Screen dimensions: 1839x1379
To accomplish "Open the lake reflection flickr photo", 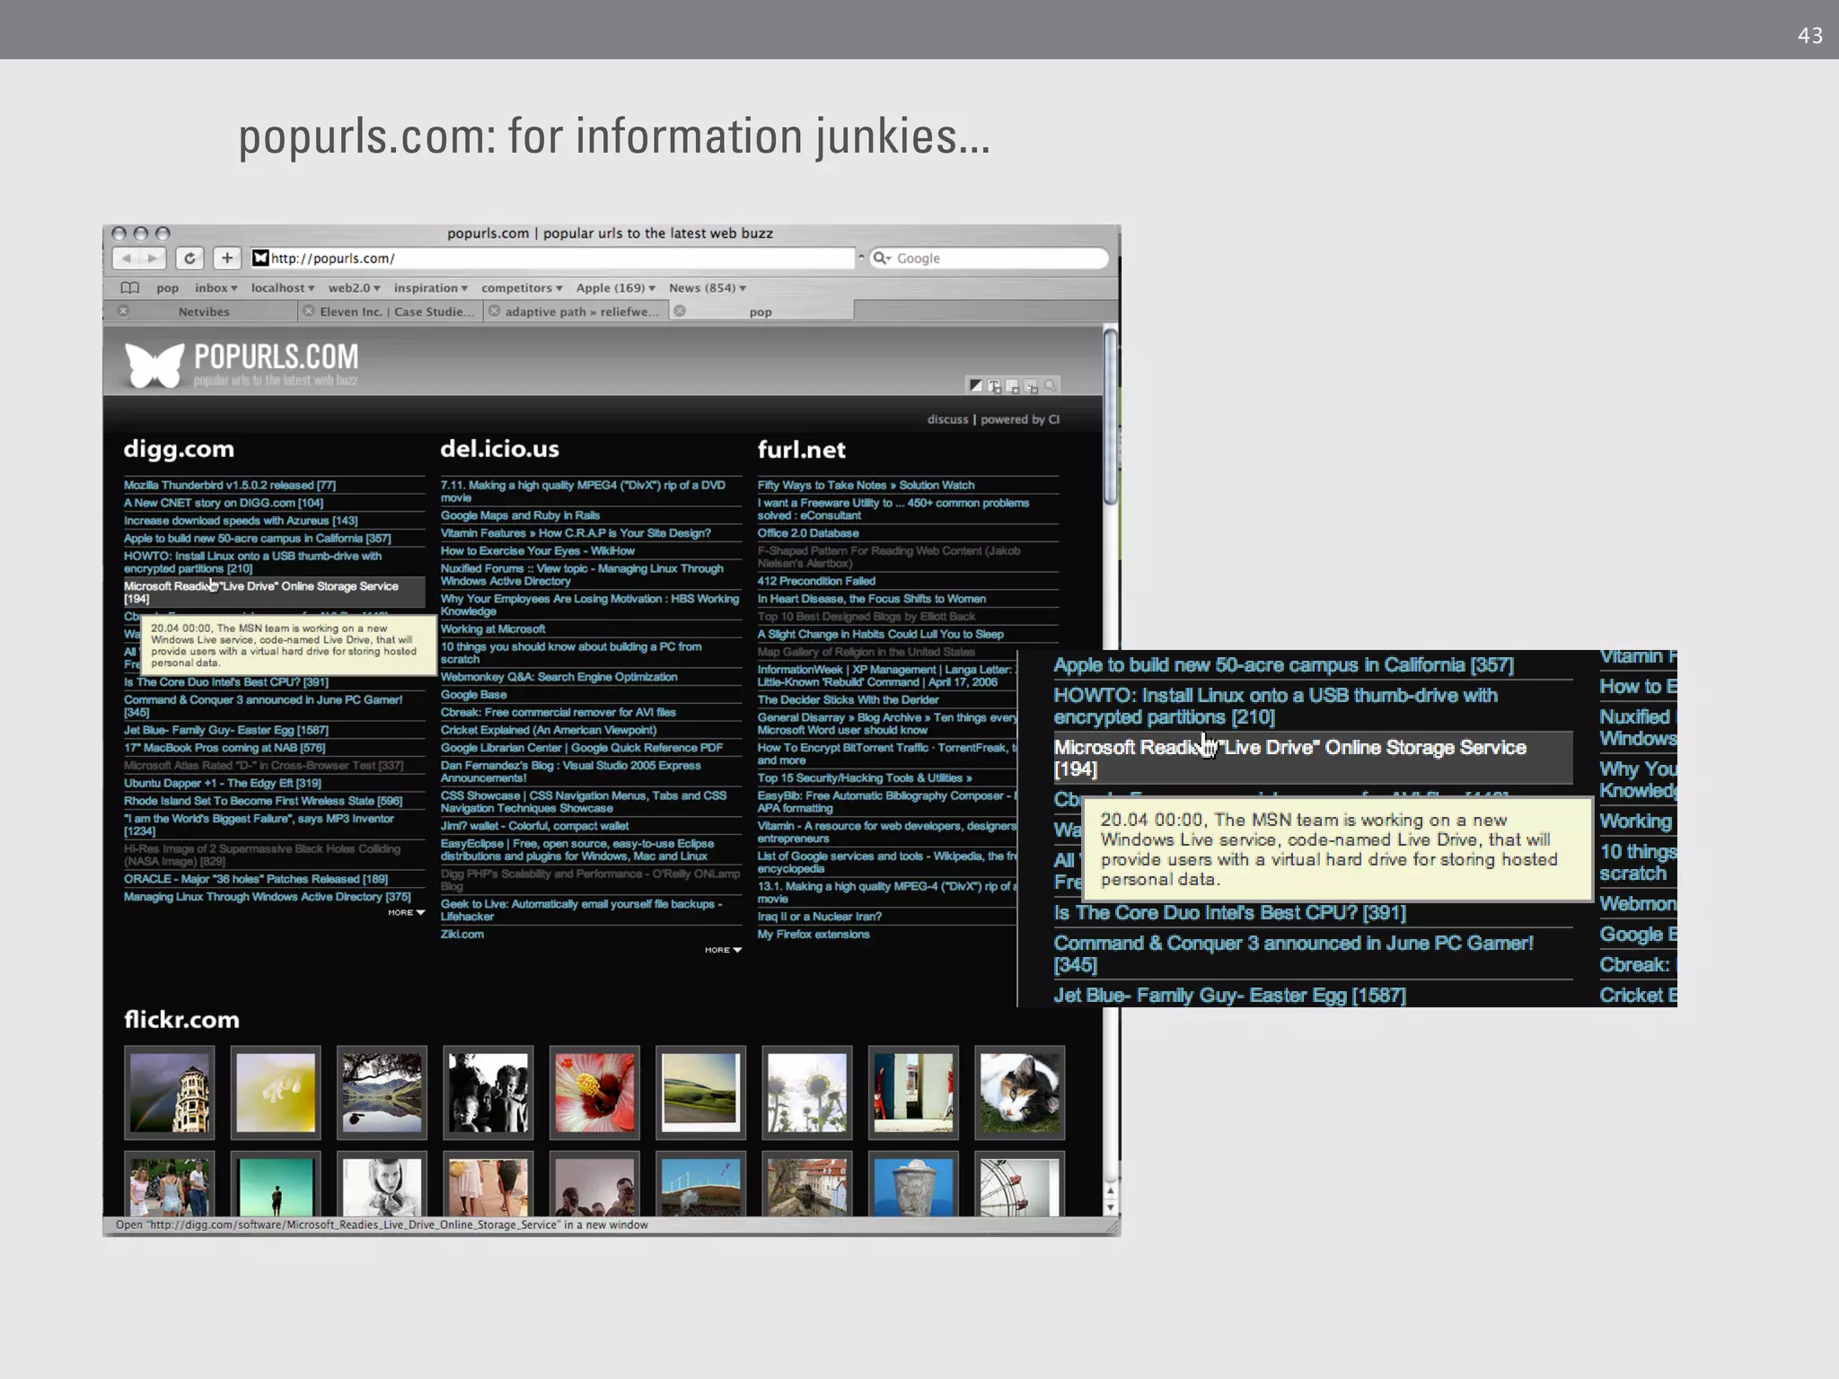I will tap(382, 1093).
